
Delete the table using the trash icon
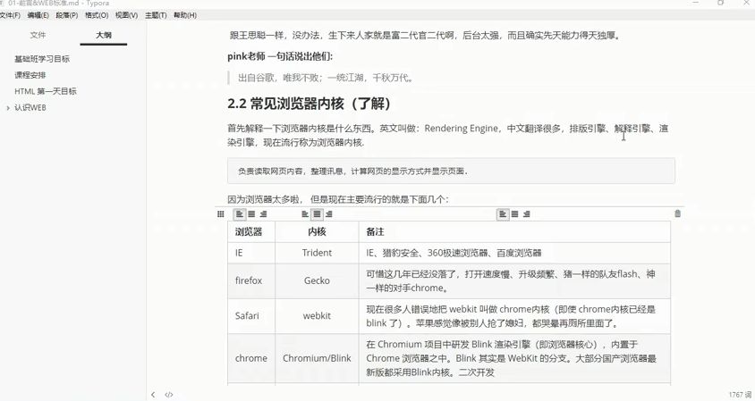(677, 214)
